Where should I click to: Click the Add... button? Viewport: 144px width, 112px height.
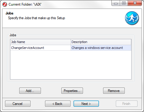point(30,91)
